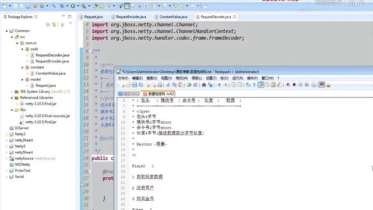Expand the Netty3 project node
This screenshot has height=210, width=373.
click(x=6, y=134)
